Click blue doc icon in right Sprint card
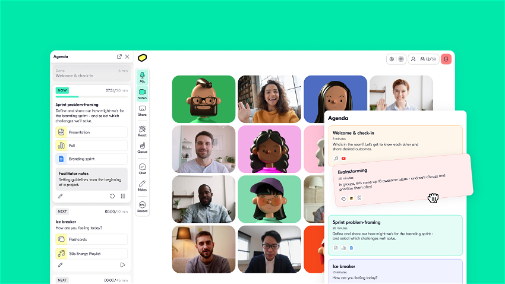The height and width of the screenshot is (284, 505). tap(351, 248)
